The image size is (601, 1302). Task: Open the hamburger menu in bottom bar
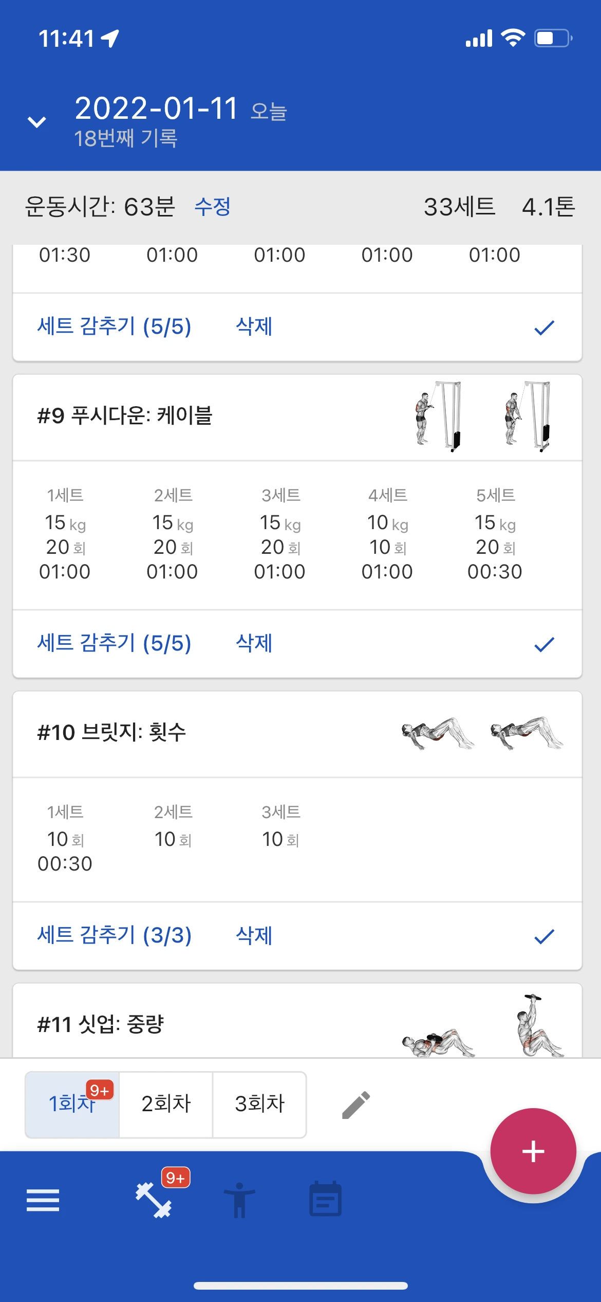43,1200
